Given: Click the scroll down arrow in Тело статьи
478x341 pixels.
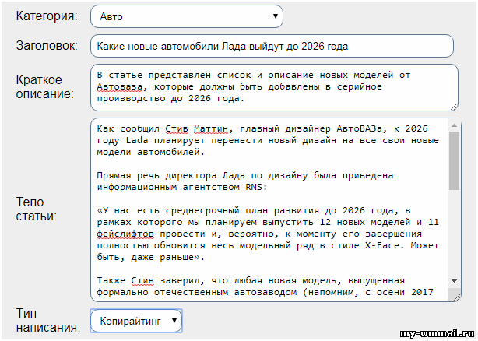Looking at the screenshot, I should [454, 281].
